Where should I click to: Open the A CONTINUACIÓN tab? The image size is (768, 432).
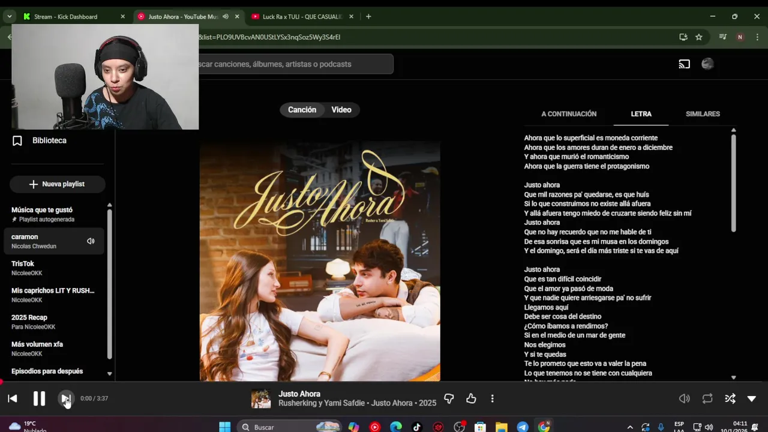pos(569,114)
